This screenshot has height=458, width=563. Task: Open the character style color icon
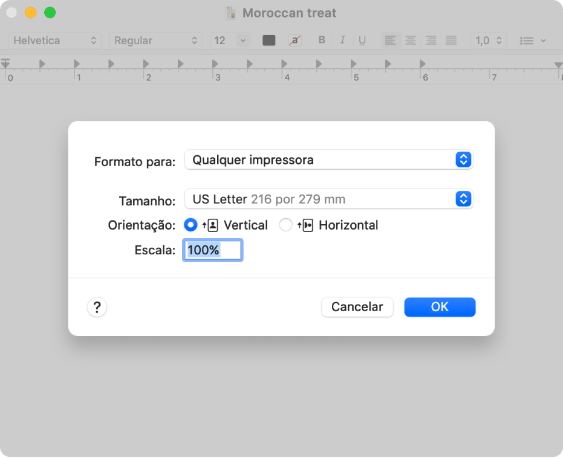(295, 40)
